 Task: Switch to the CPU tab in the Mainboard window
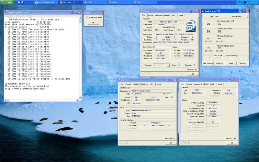pos(121,84)
